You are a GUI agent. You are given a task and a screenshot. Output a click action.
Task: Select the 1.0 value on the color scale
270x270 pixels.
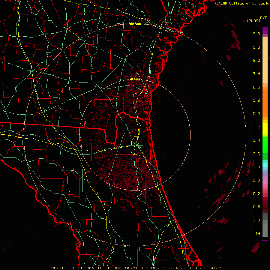(256, 180)
